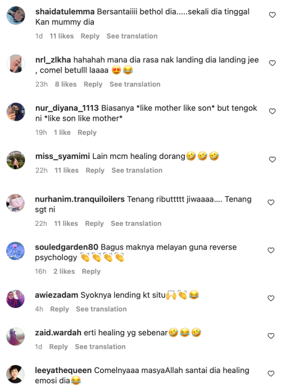Screen dimensions: 281x391
Task: Heart miss_syamimi's healing dorang comment
Action: click(x=272, y=160)
